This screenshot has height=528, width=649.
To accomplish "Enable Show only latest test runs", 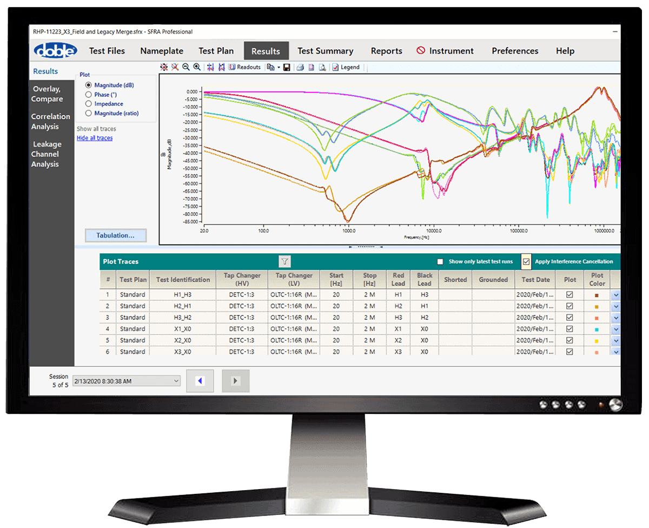I will tap(440, 262).
